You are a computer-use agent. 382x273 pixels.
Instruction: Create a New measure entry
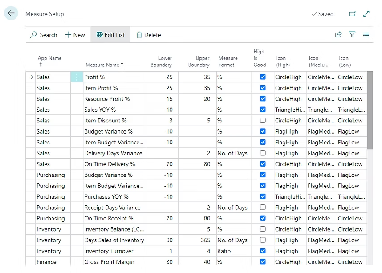point(75,35)
